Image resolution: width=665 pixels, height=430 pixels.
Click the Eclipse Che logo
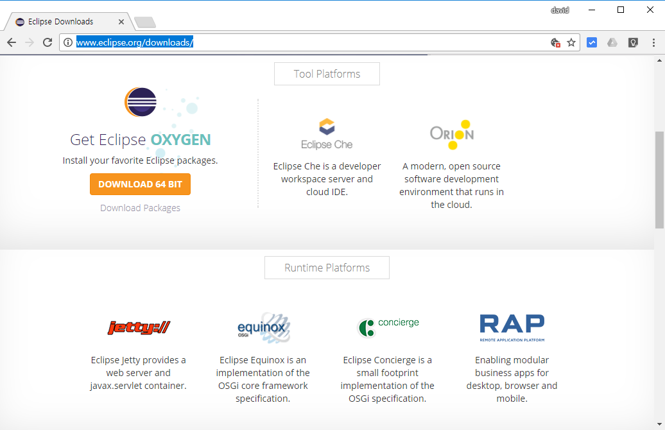[327, 134]
